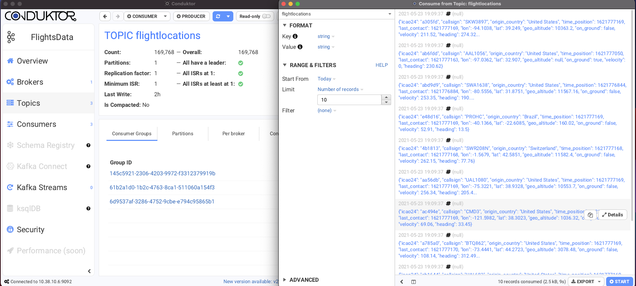636x286 pixels.
Task: Expand the ADVANCED section
Action: coord(285,280)
